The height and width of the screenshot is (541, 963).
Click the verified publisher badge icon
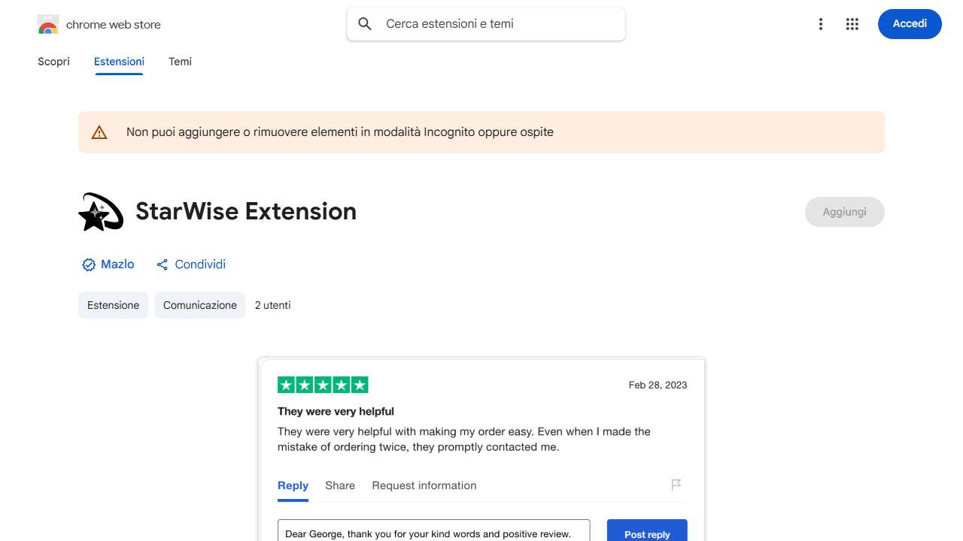pos(89,264)
